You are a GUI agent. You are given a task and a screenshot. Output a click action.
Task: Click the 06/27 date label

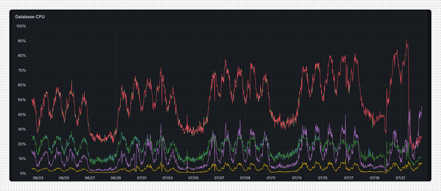click(90, 178)
